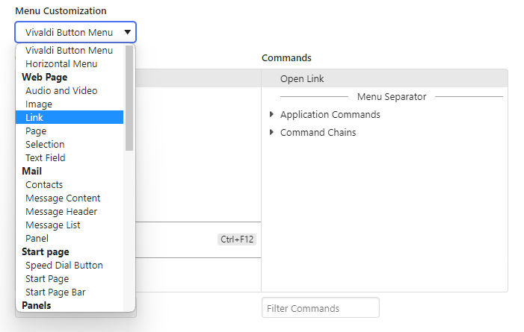Click the Vivaldi Button Menu dropdown arrow
Viewport: 524px width, 332px height.
click(127, 32)
